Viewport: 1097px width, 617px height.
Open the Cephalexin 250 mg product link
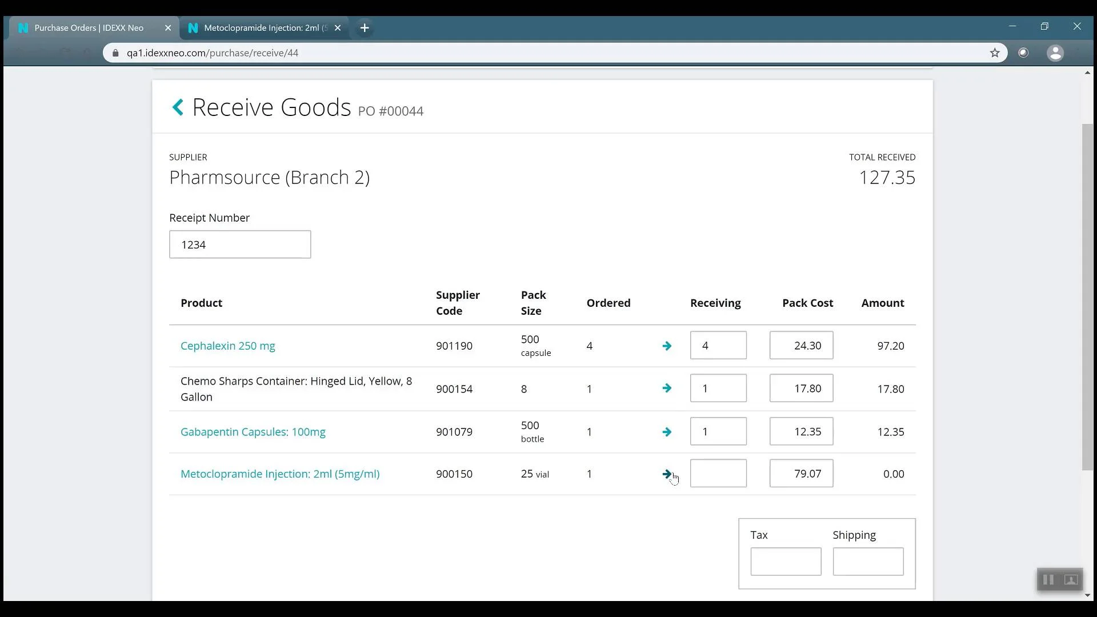(x=227, y=346)
